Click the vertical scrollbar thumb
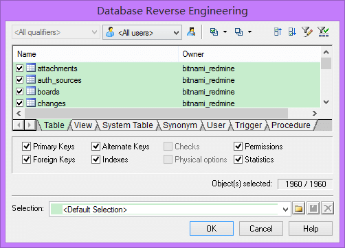 (x=326, y=63)
